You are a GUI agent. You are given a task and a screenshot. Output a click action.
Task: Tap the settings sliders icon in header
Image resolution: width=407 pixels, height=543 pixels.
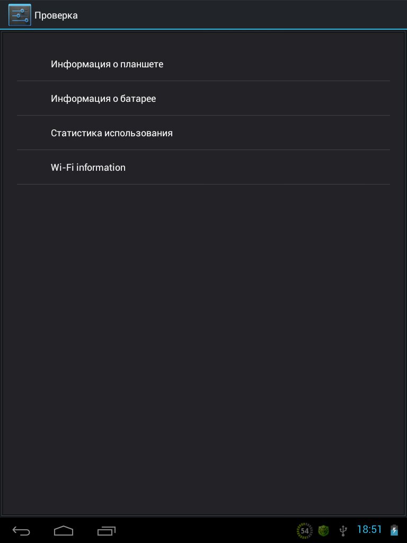(x=20, y=15)
